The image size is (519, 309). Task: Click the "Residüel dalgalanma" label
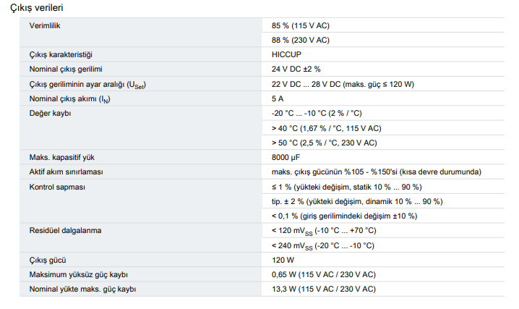coord(64,231)
